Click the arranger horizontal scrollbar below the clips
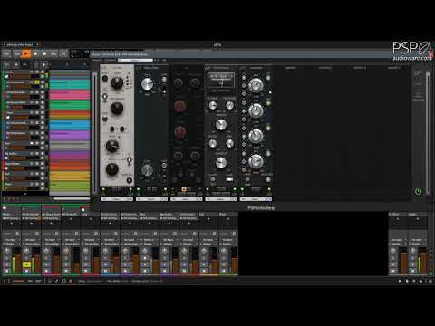Image resolution: width=435 pixels, height=326 pixels. [x=72, y=198]
